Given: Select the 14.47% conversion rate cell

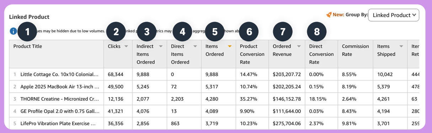Looking at the screenshot, I should (252, 74).
